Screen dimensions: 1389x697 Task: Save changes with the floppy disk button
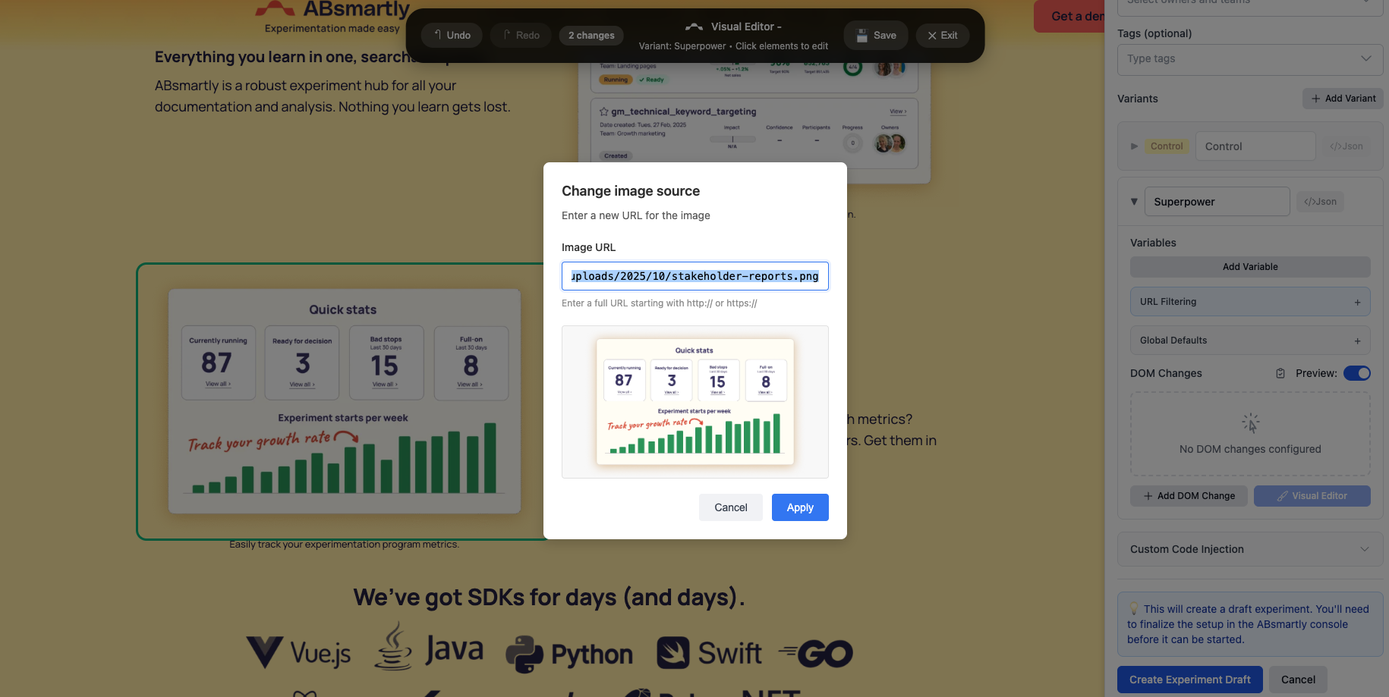[876, 35]
